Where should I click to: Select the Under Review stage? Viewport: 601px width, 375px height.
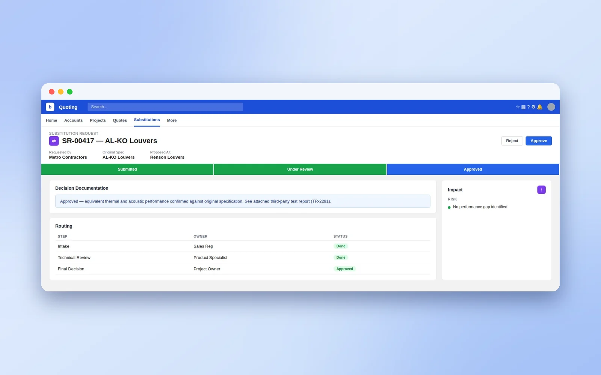[x=300, y=169]
